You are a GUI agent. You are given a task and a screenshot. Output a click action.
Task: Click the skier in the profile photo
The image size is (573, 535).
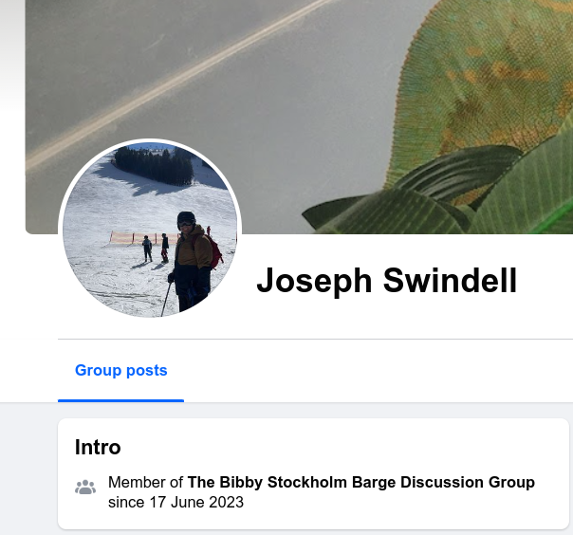click(x=192, y=261)
